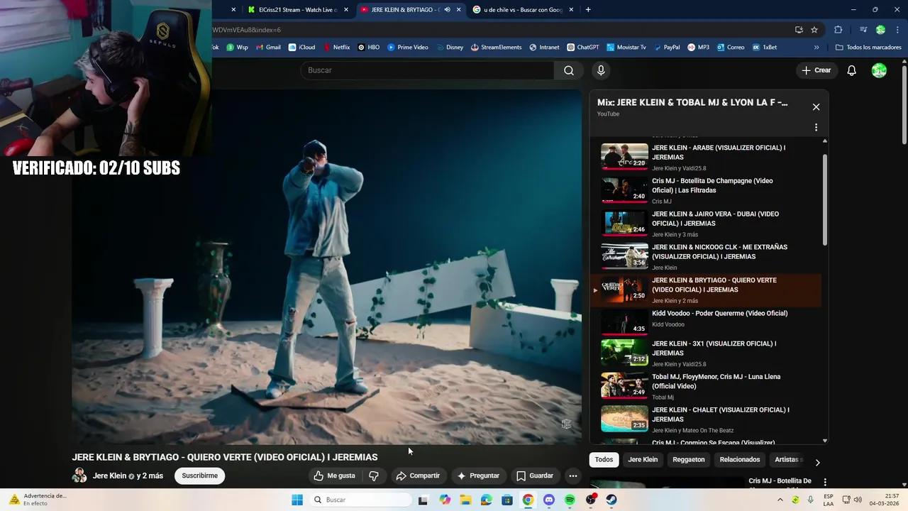Switch to the u de chile vs tab

(522, 9)
